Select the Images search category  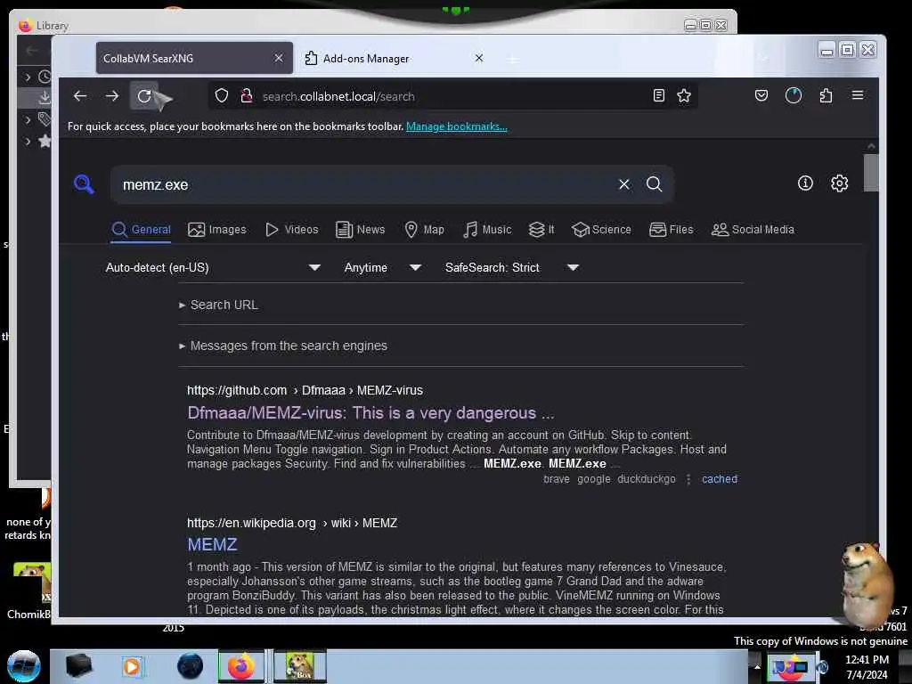217,230
